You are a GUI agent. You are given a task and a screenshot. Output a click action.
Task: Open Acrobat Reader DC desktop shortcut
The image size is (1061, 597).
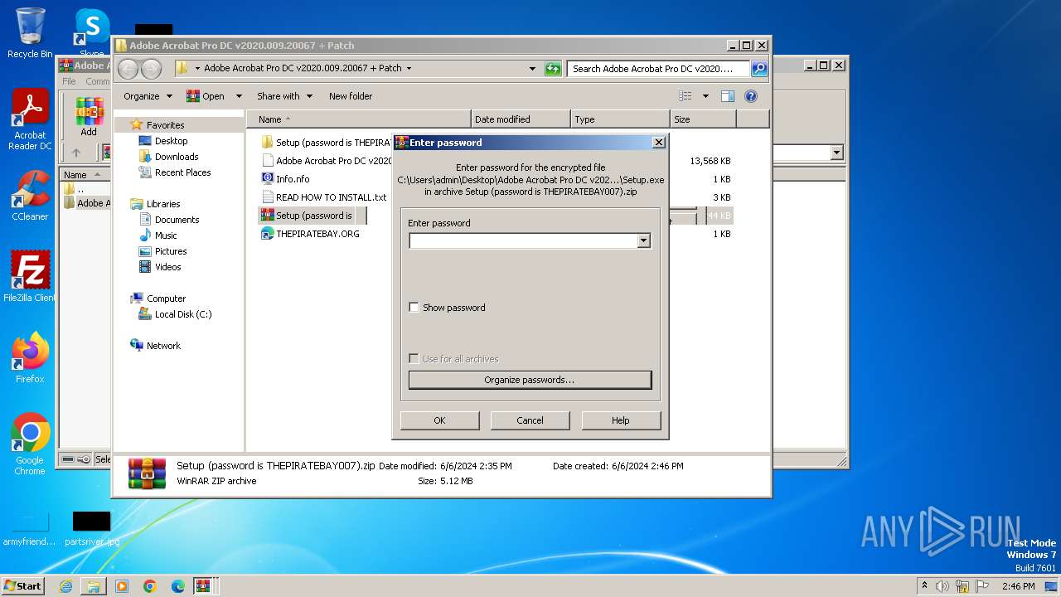pyautogui.click(x=30, y=120)
